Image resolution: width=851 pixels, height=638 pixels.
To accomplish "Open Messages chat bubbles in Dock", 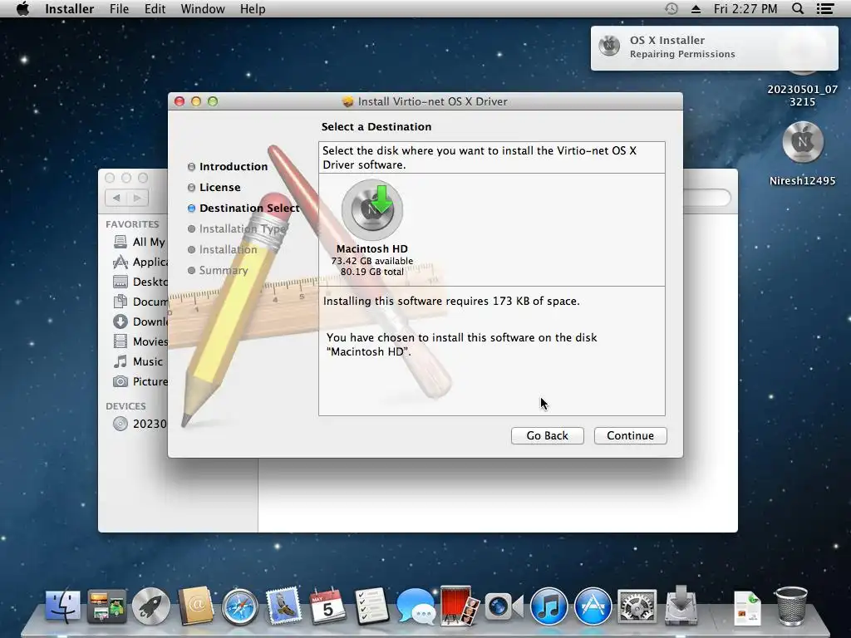I will click(416, 606).
